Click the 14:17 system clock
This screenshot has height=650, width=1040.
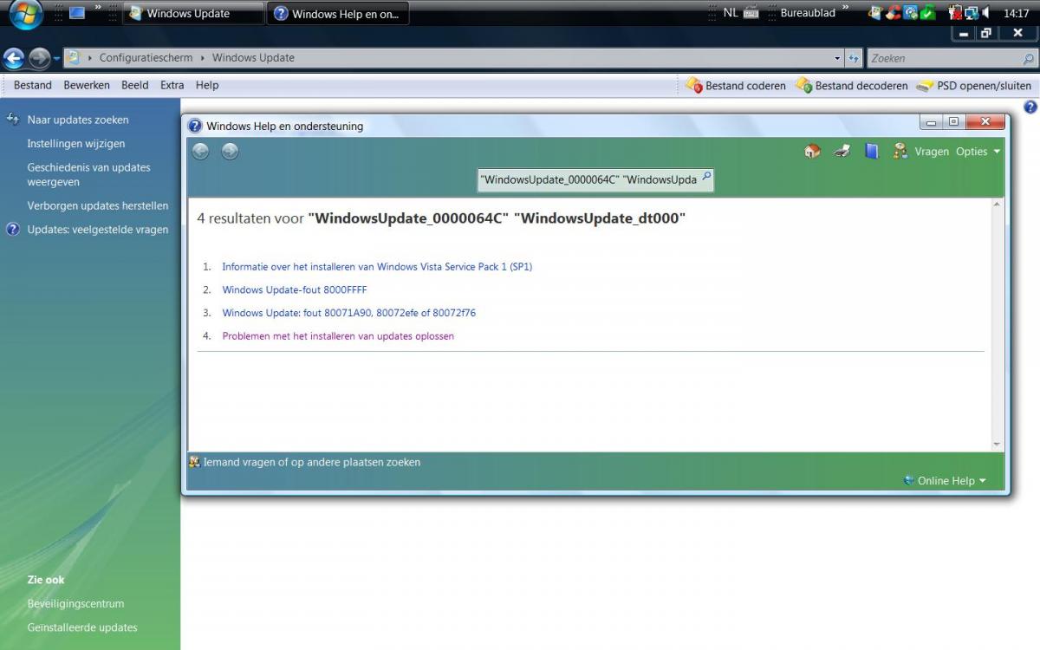[1016, 14]
